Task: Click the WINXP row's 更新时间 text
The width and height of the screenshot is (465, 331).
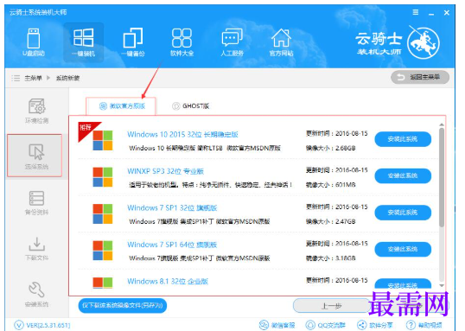Action: [336, 170]
